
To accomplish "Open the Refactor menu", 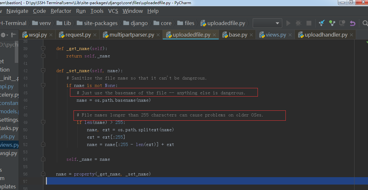I will pyautogui.click(x=61, y=11).
